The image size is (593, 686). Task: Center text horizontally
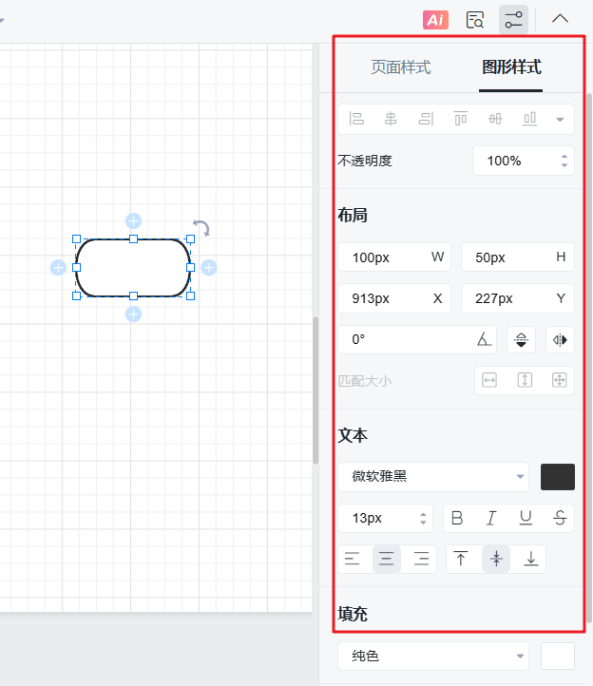[x=387, y=559]
